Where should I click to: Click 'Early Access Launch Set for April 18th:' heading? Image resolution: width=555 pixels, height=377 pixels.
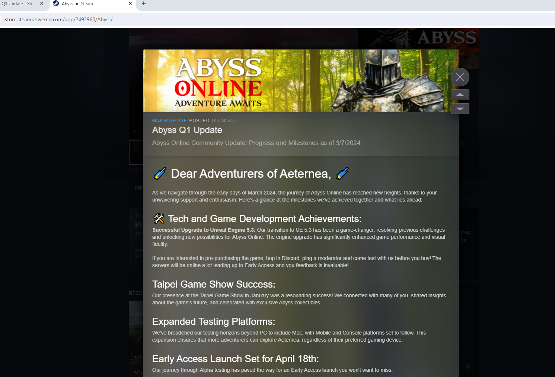pyautogui.click(x=236, y=359)
